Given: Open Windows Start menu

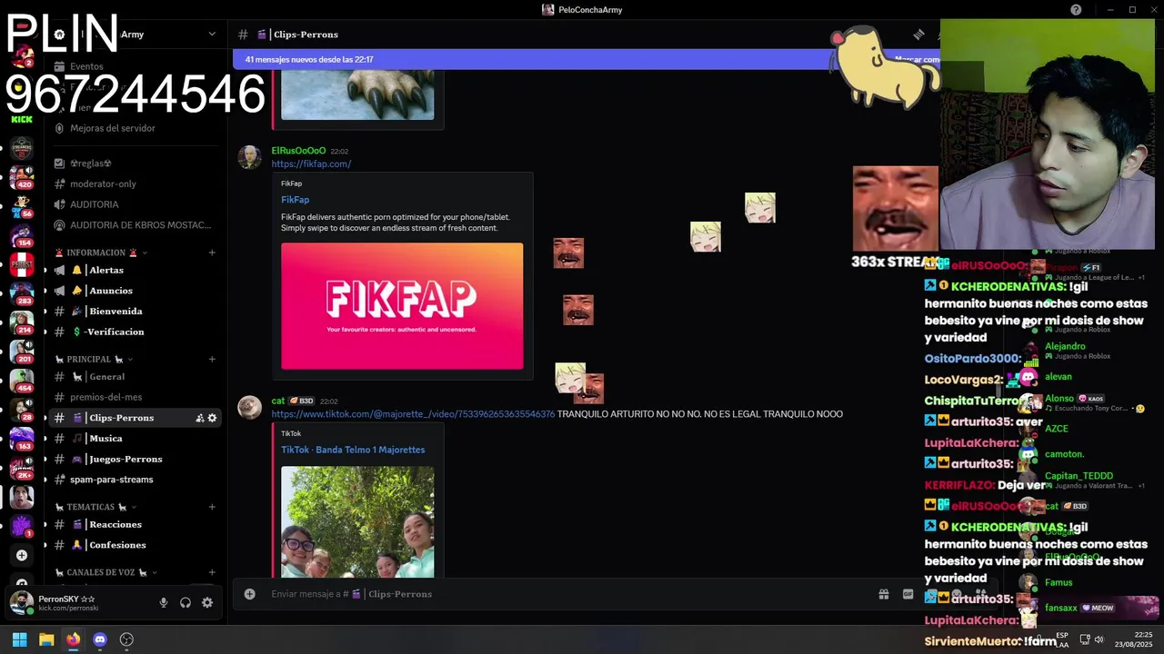Looking at the screenshot, I should [19, 639].
